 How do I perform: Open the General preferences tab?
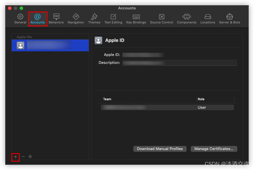20,19
